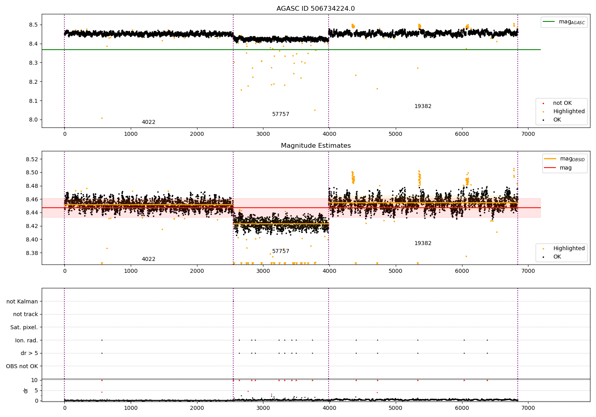596x417 pixels.
Task: Click the orange mag OBSID legend line
Action: tap(550, 159)
